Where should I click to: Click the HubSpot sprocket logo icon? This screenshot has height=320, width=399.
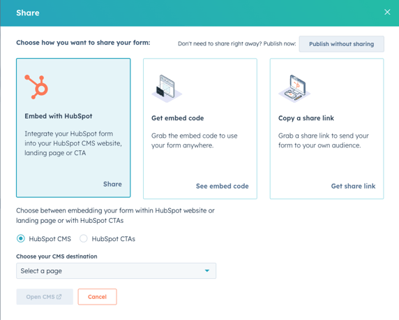pos(36,87)
